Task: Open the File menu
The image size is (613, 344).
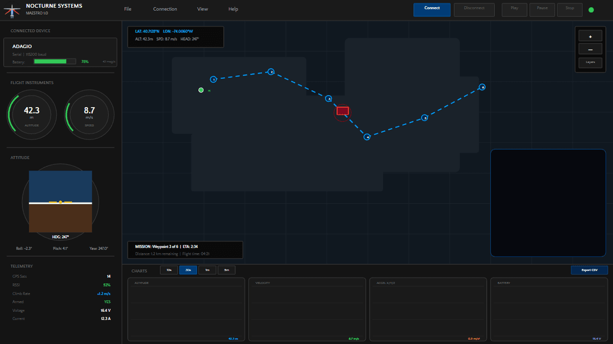Action: [128, 9]
